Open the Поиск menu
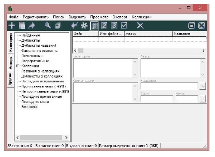 pyautogui.click(x=58, y=17)
